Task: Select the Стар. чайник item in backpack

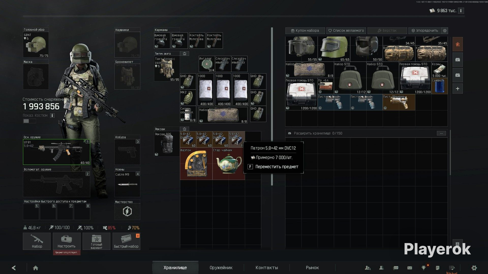Action: click(229, 164)
